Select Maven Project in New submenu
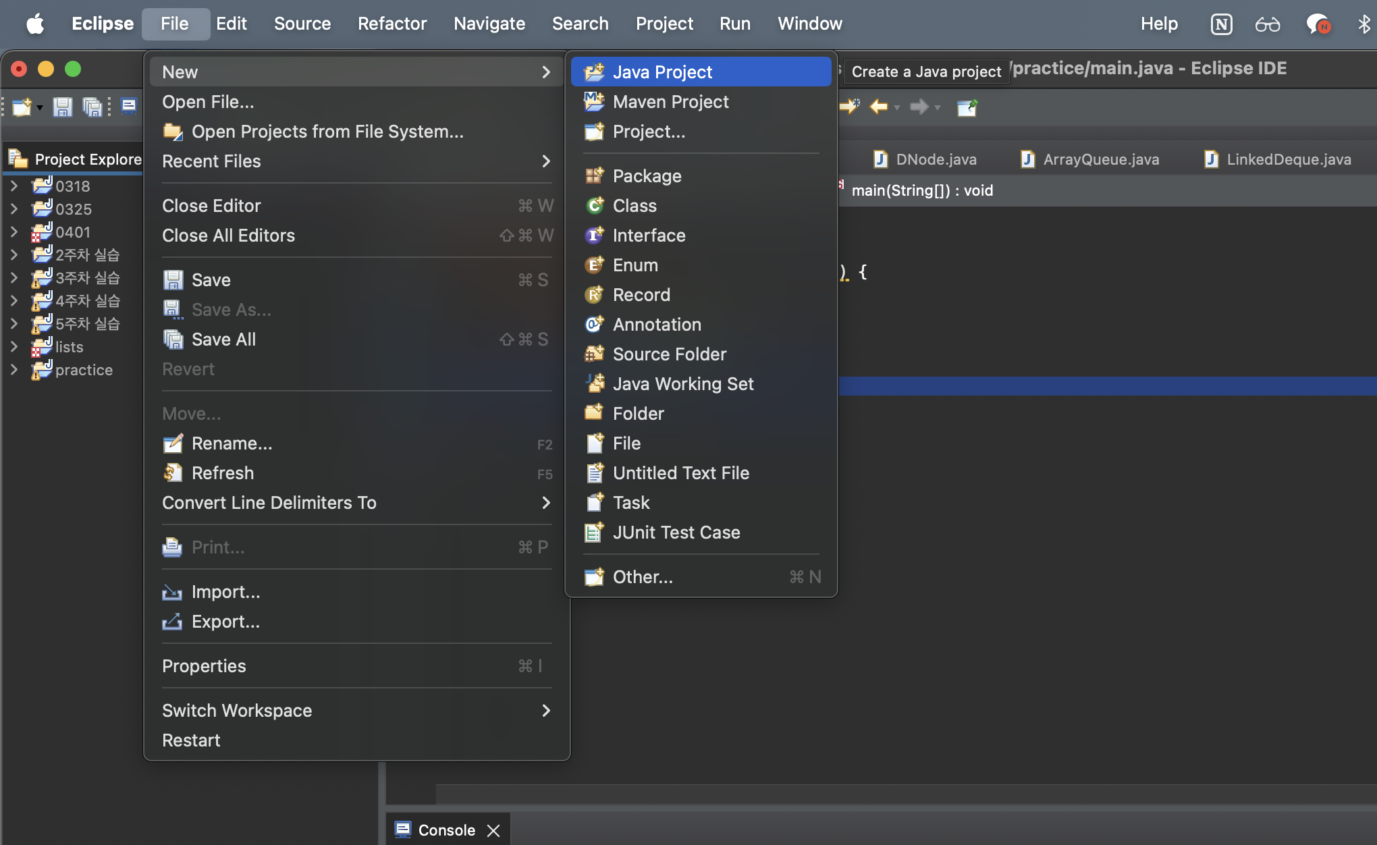The width and height of the screenshot is (1377, 845). (x=670, y=102)
